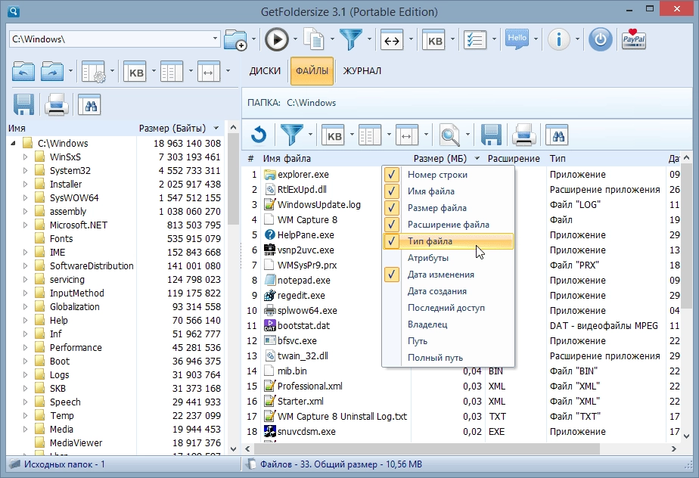Viewport: 699px width, 478px height.
Task: Switch to the ЖУРНАЛ tab
Action: coord(362,71)
